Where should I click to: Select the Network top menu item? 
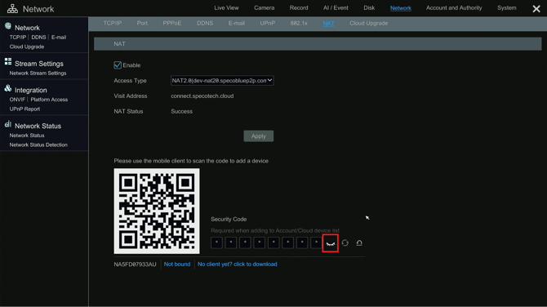(x=401, y=8)
